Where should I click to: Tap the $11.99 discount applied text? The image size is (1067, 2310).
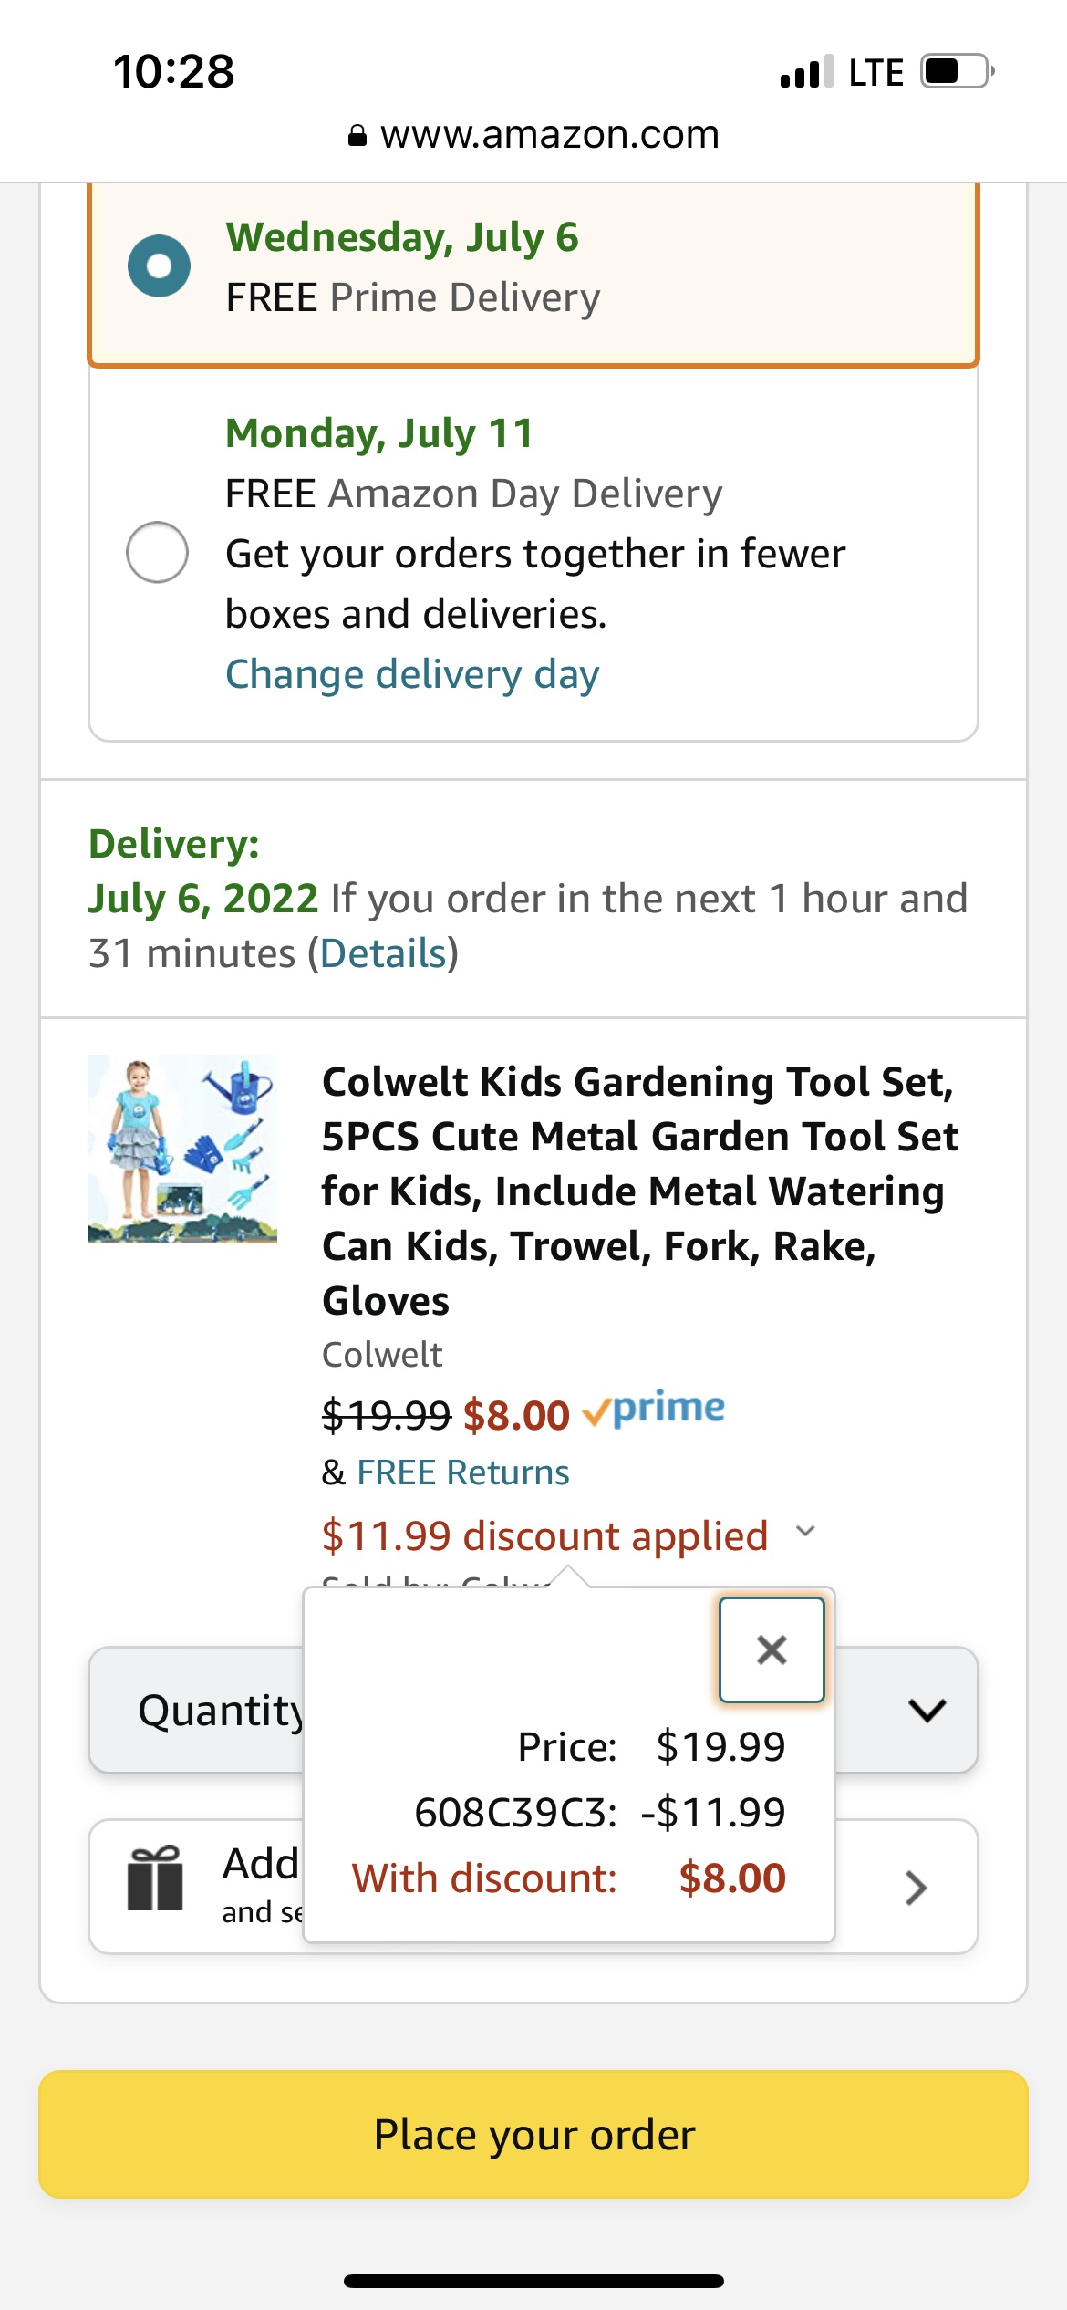point(544,1536)
